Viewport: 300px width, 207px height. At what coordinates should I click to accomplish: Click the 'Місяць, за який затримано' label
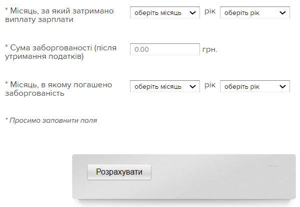click(59, 11)
